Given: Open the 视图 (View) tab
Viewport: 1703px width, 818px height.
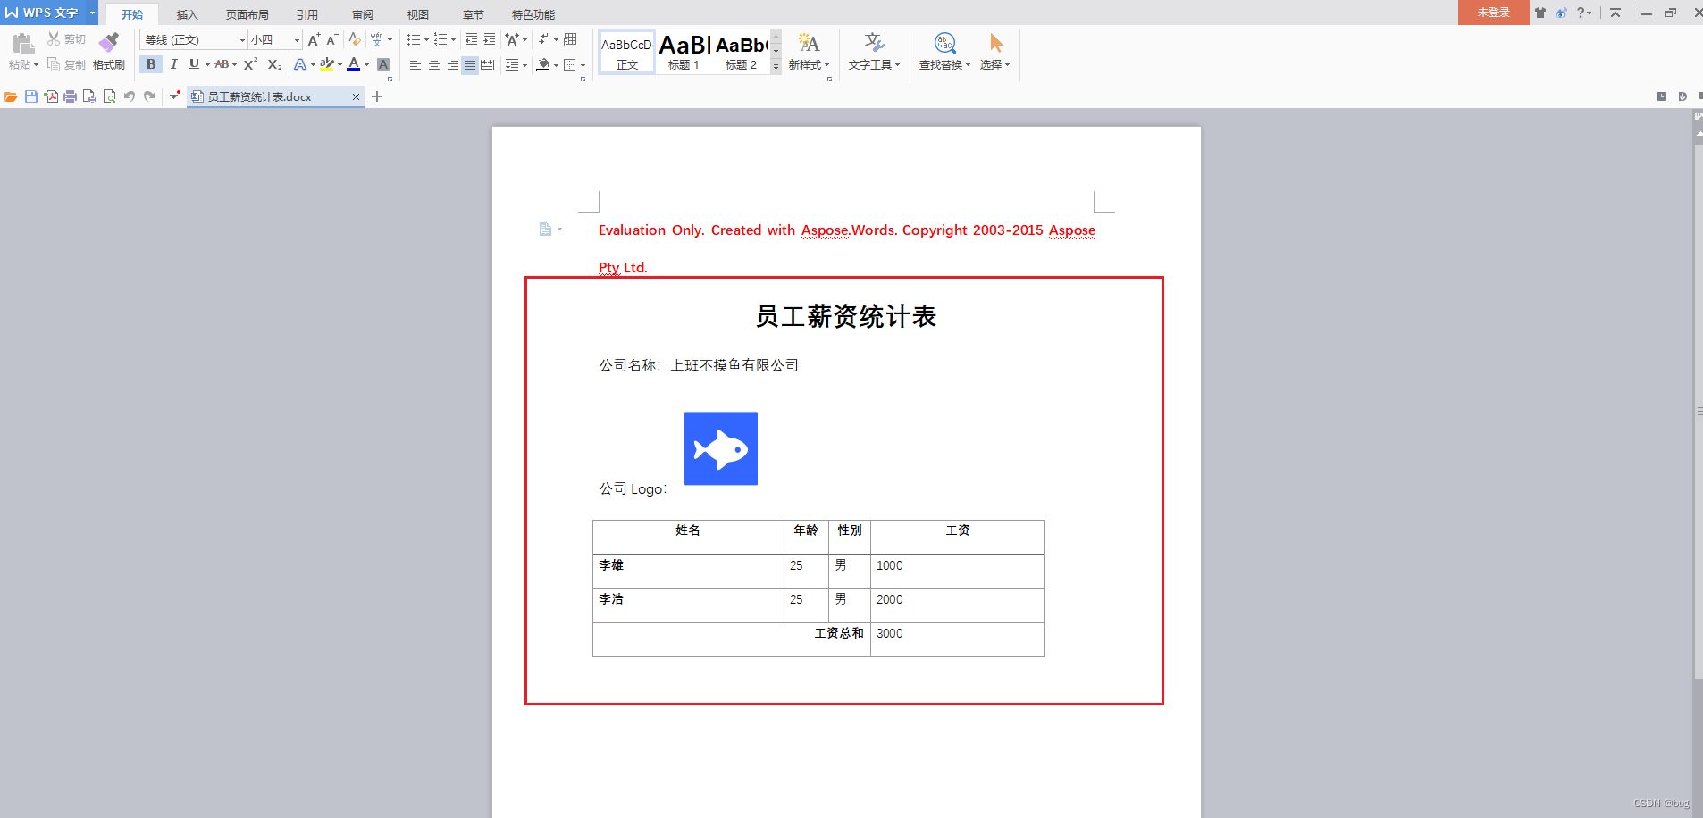Looking at the screenshot, I should click(418, 14).
